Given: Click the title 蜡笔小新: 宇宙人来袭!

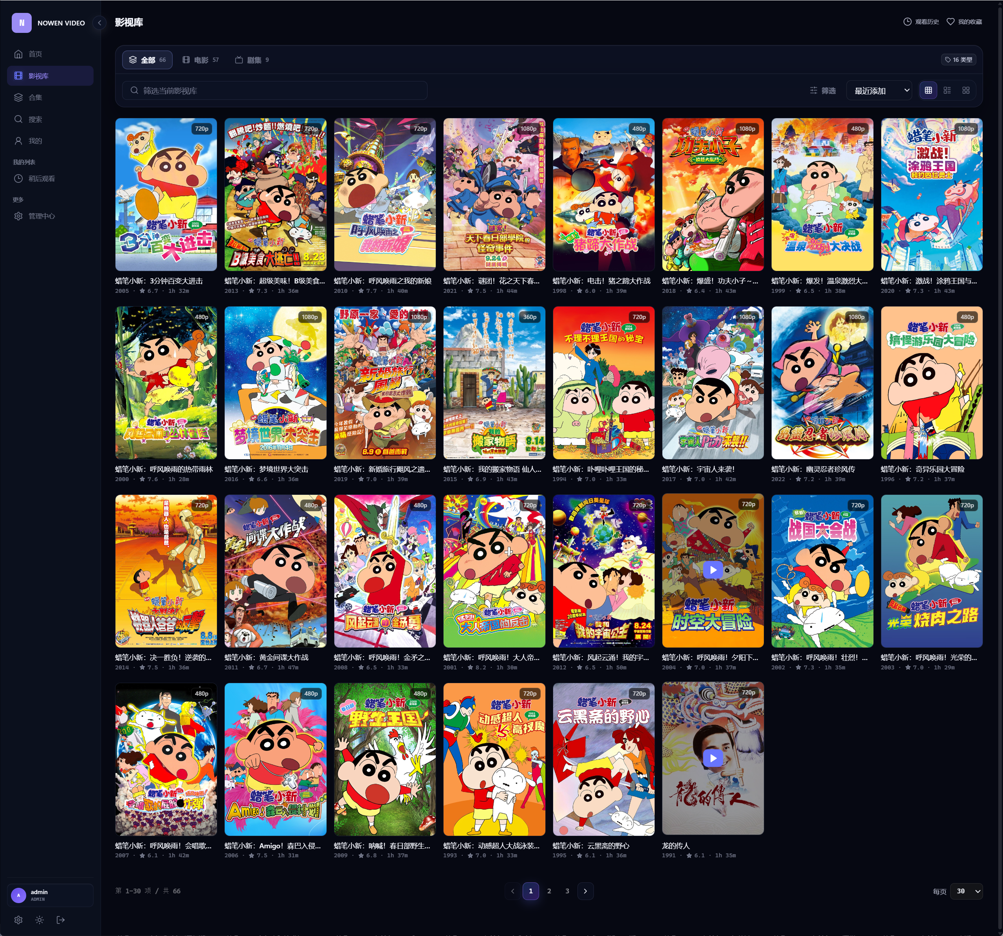Looking at the screenshot, I should pyautogui.click(x=698, y=469).
